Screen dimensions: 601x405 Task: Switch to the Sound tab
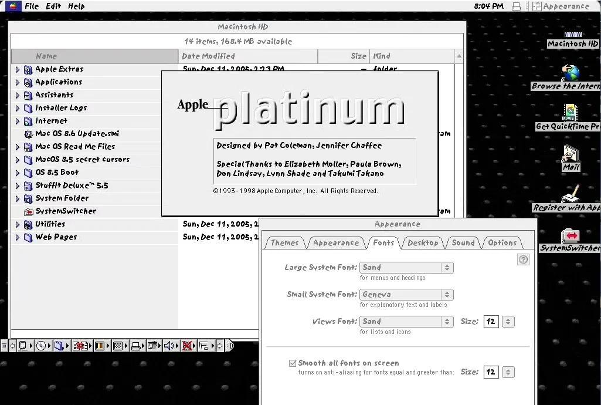click(x=463, y=243)
